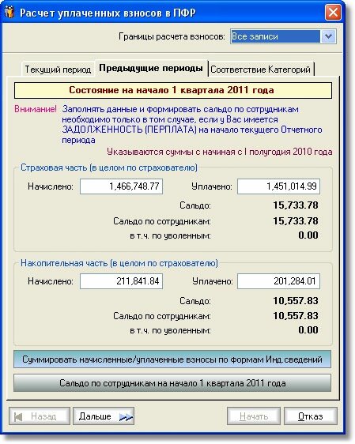This screenshot has width=355, height=444.
Task: Click the Назад button with back arrow
Action: click(40, 416)
